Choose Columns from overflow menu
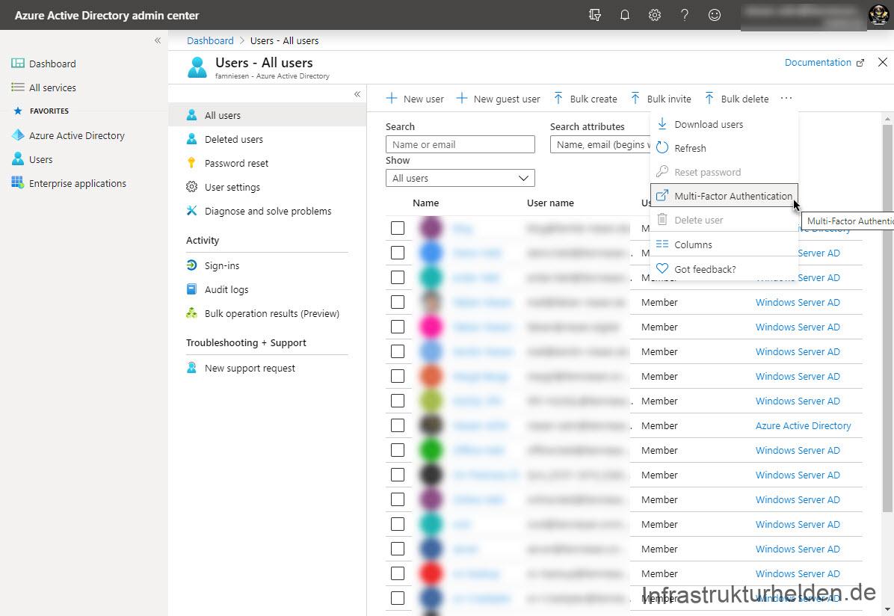This screenshot has width=894, height=616. coord(724,244)
